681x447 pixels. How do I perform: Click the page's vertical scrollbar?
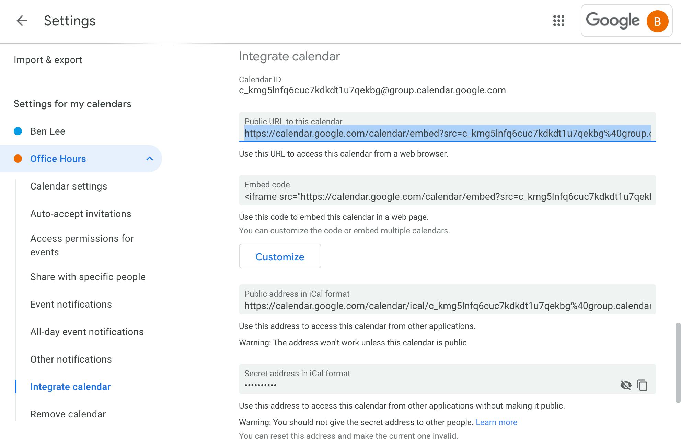pyautogui.click(x=678, y=363)
